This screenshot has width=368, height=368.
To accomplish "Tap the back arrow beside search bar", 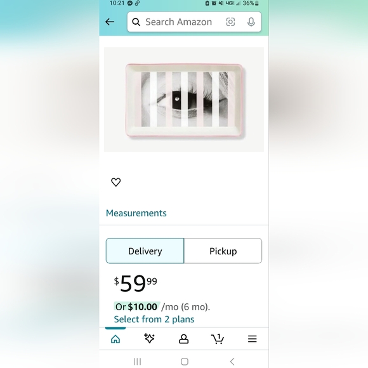I will pos(110,22).
